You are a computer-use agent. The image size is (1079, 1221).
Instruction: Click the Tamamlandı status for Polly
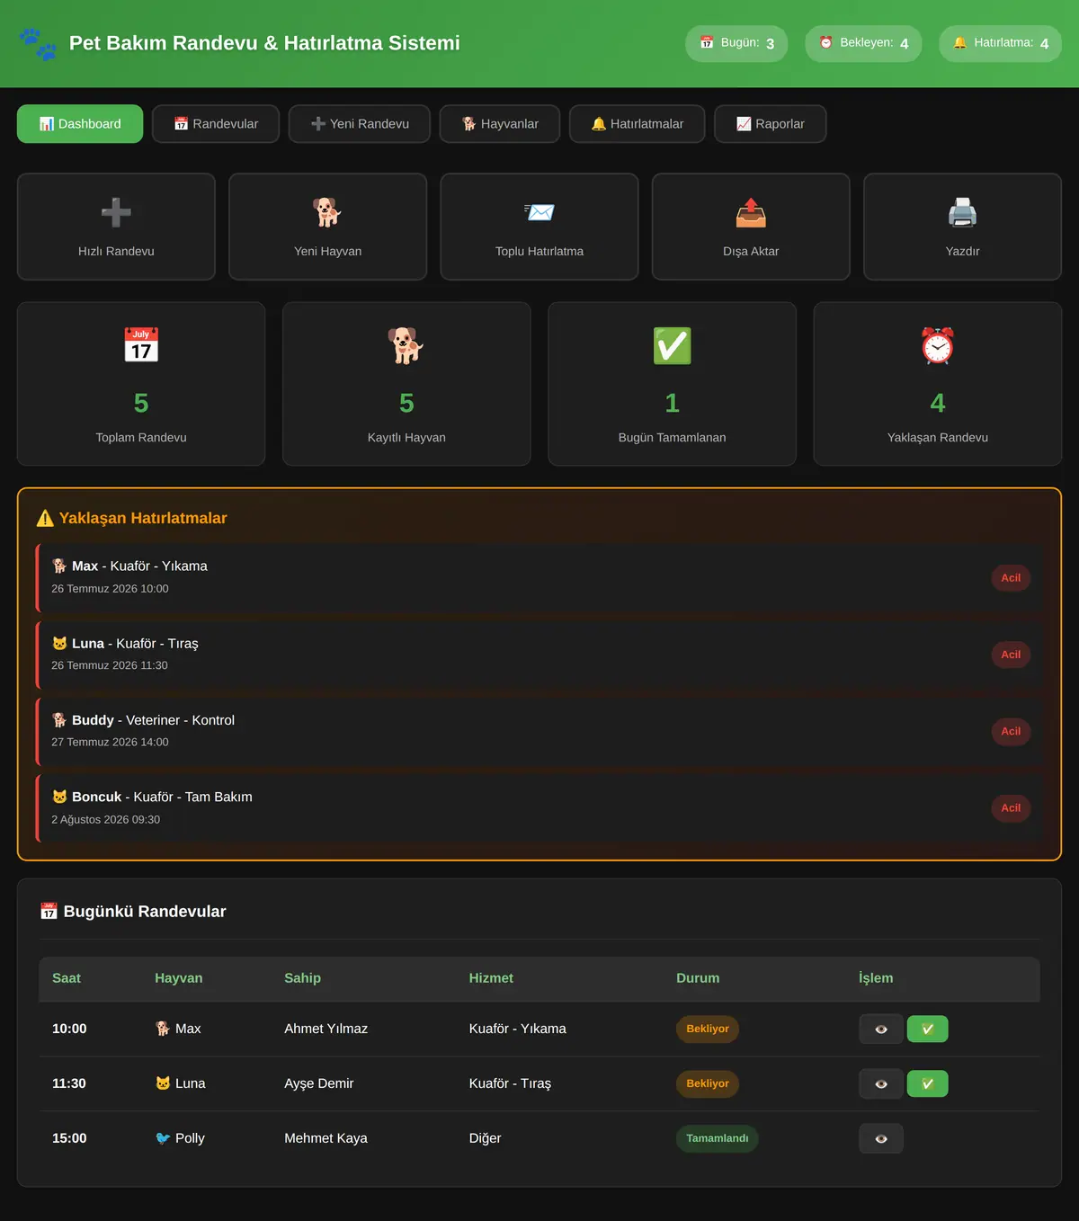(718, 1139)
